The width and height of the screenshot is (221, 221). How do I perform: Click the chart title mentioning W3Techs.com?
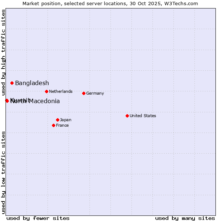pyautogui.click(x=110, y=4)
